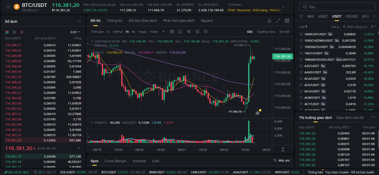Open the POW token tag
Viewport: 379px width, 175px height.
click(x=231, y=10)
